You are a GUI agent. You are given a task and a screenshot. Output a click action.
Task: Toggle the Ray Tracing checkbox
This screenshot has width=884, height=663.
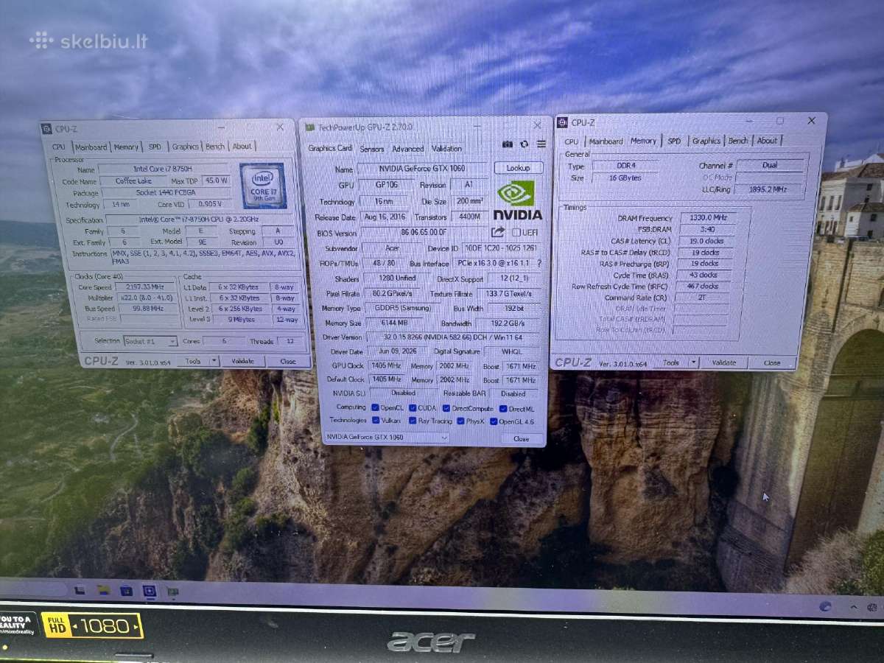[x=413, y=421]
